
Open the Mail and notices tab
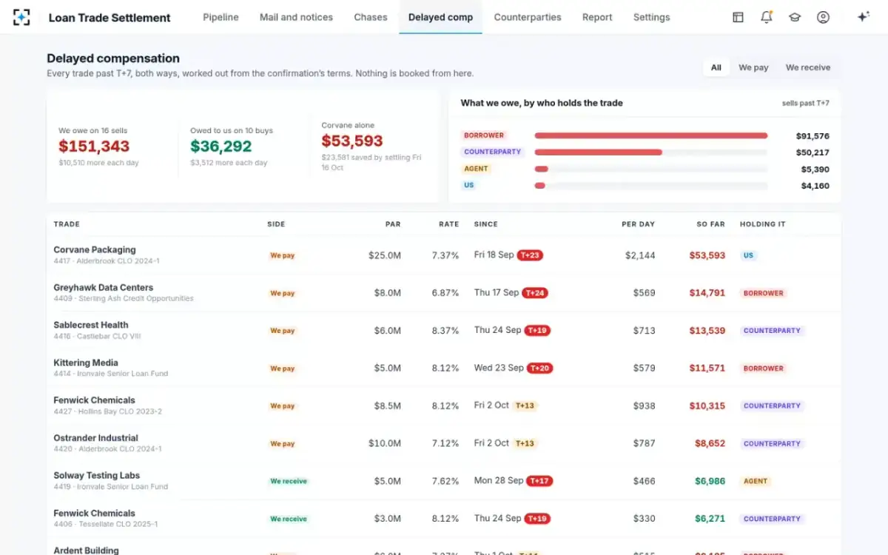(x=296, y=17)
